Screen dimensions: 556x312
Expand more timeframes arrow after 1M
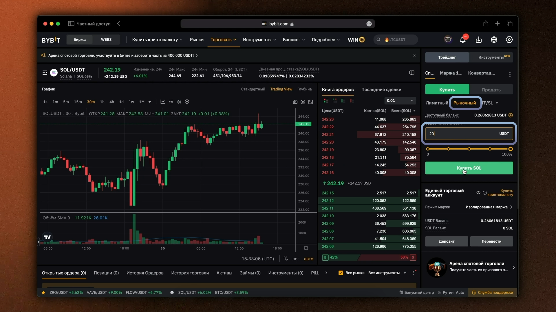[x=150, y=102]
